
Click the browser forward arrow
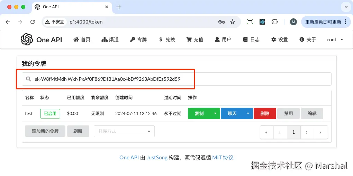pyautogui.click(x=20, y=22)
